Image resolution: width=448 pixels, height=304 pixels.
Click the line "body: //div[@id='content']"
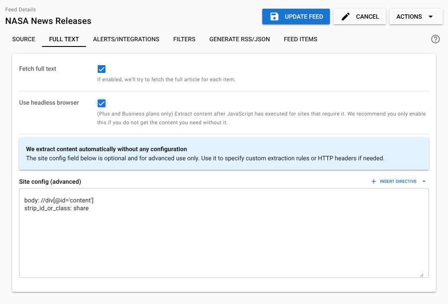(59, 200)
